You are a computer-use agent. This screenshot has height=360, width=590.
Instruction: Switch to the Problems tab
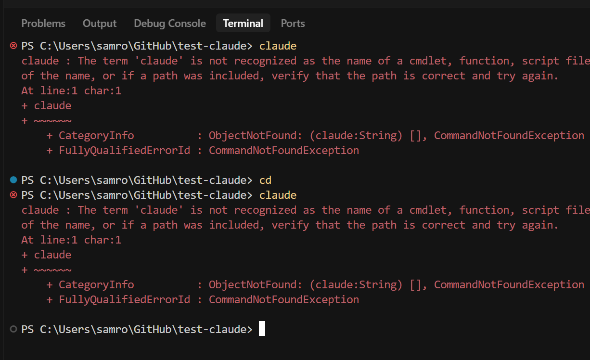(x=43, y=23)
